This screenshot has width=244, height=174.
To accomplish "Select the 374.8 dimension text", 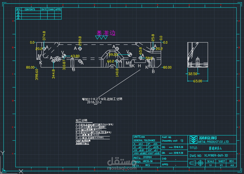I will pyautogui.click(x=44, y=36).
